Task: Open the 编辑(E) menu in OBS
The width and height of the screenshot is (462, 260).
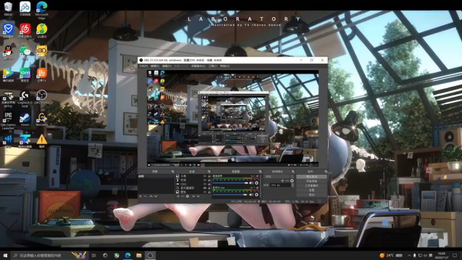Action: click(x=155, y=66)
